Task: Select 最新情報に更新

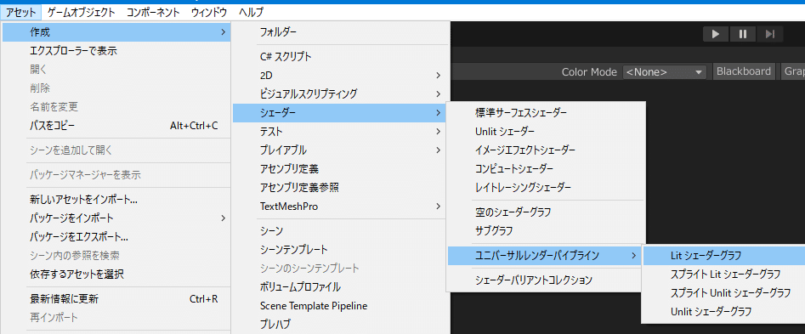Action: [x=117, y=298]
